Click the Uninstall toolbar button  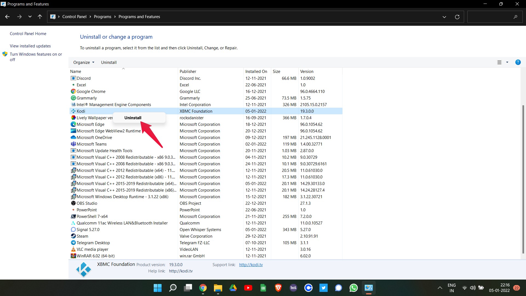[108, 62]
